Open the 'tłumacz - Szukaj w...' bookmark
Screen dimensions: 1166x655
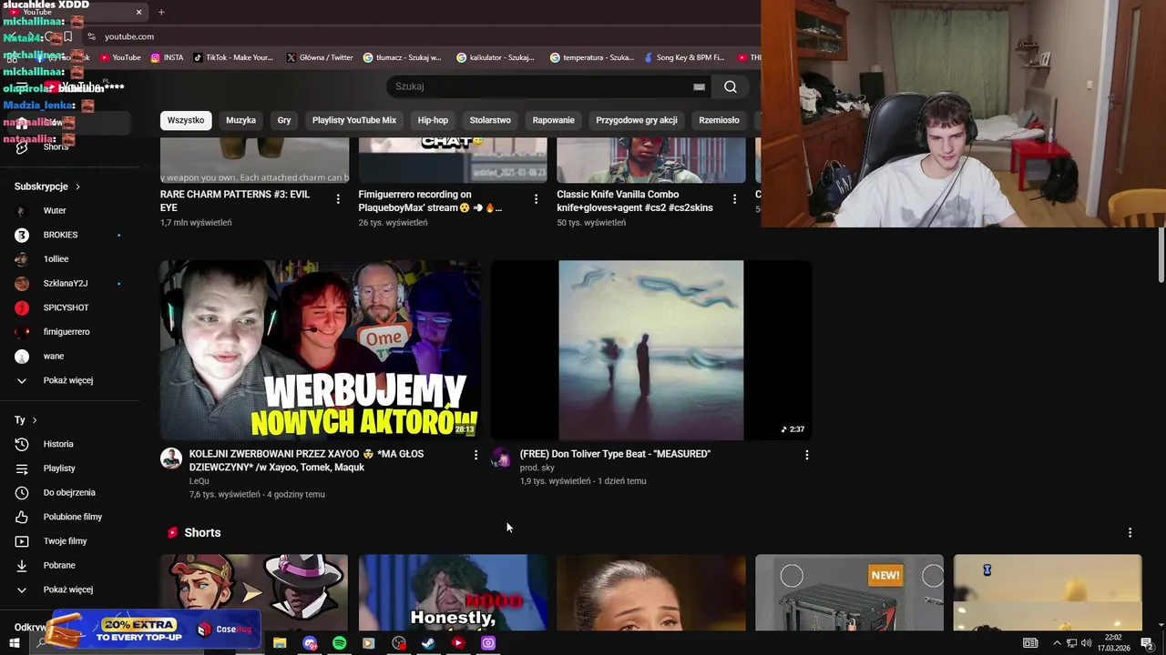(402, 57)
